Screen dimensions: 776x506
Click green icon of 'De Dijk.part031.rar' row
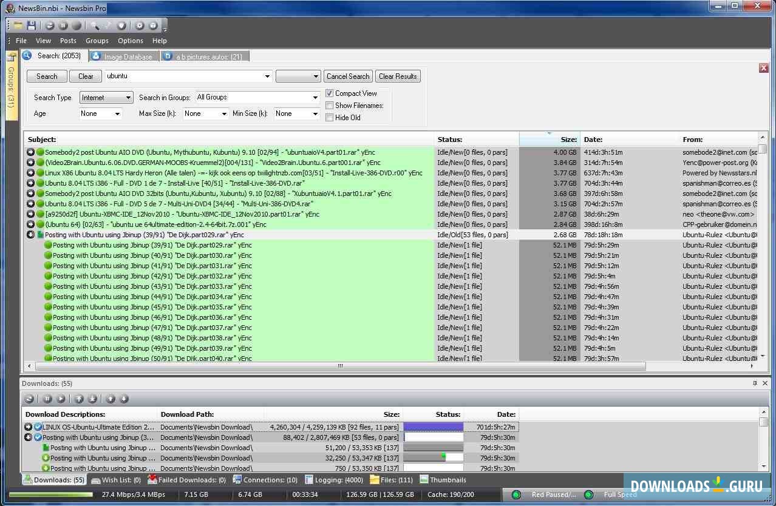click(48, 266)
